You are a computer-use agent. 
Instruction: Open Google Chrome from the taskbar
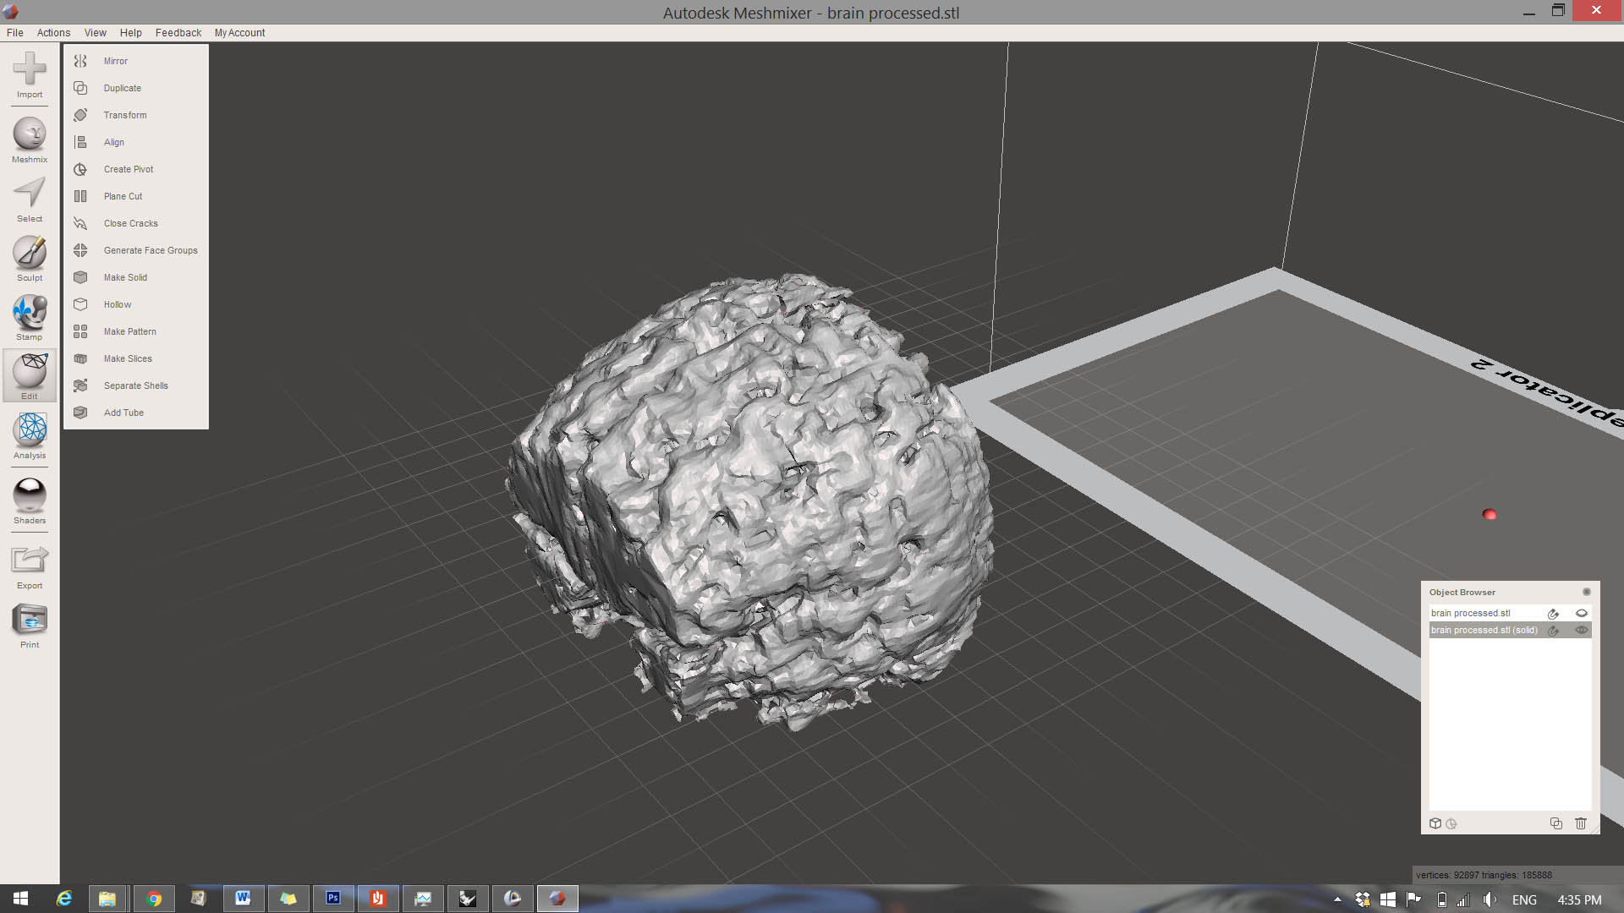154,899
